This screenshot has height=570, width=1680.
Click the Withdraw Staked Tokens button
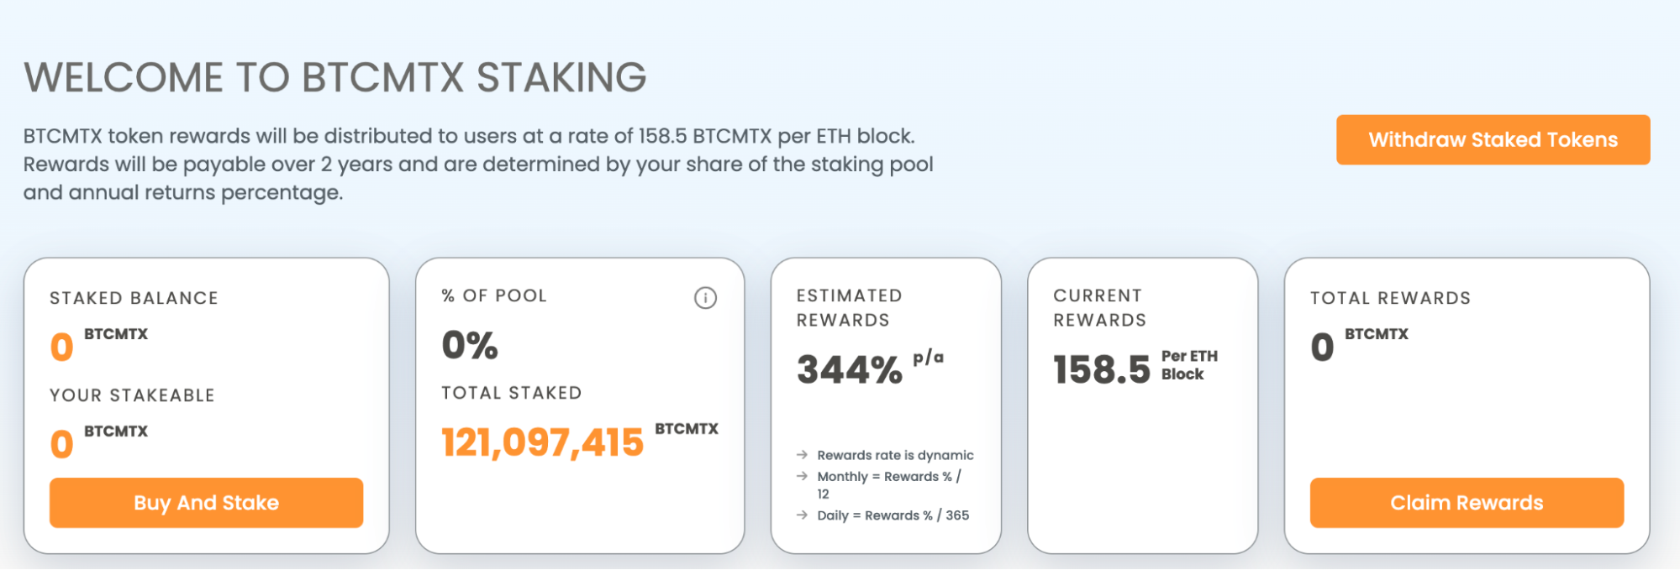tap(1493, 139)
